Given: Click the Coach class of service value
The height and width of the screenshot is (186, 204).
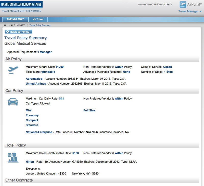Looking at the screenshot, I should (x=168, y=67).
